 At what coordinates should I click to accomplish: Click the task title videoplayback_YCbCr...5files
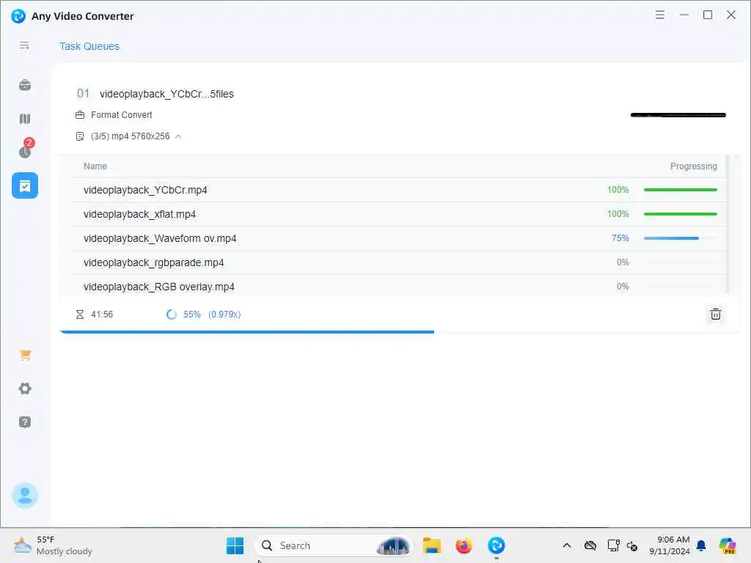coord(166,94)
